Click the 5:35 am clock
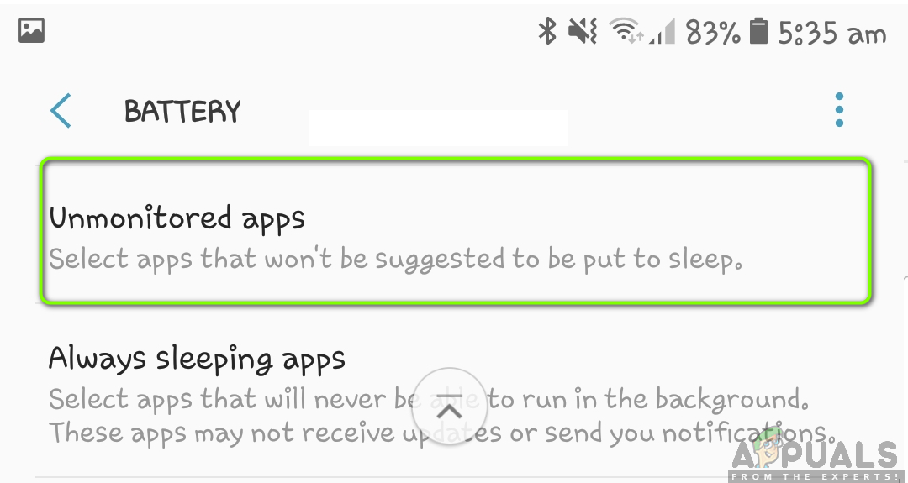Screen dimensions: 908x483 [x=832, y=33]
